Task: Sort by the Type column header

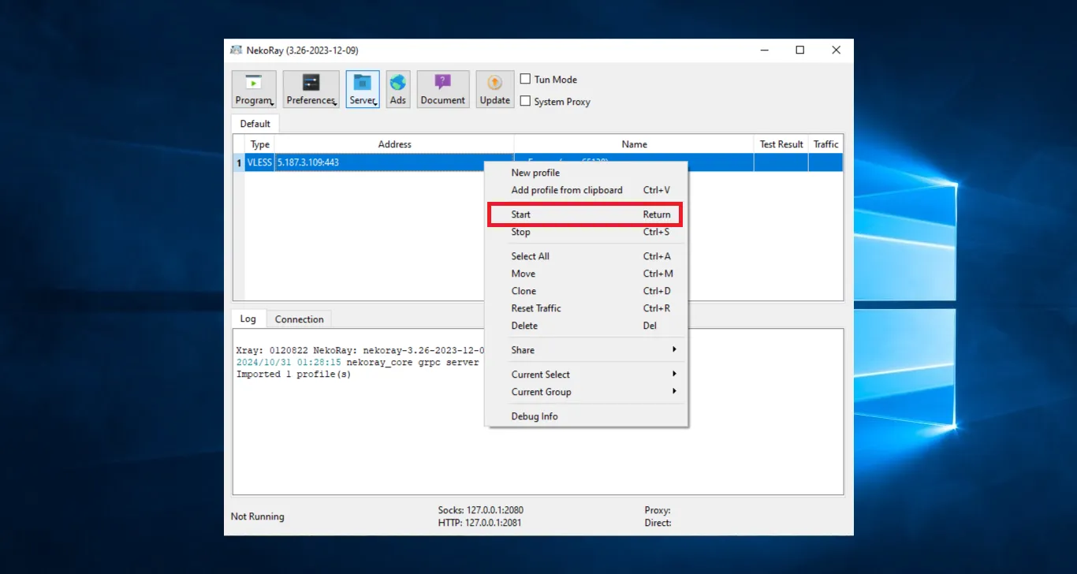Action: coord(260,144)
